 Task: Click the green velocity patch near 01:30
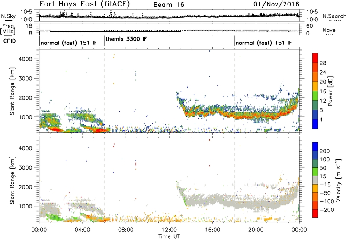point(54,217)
